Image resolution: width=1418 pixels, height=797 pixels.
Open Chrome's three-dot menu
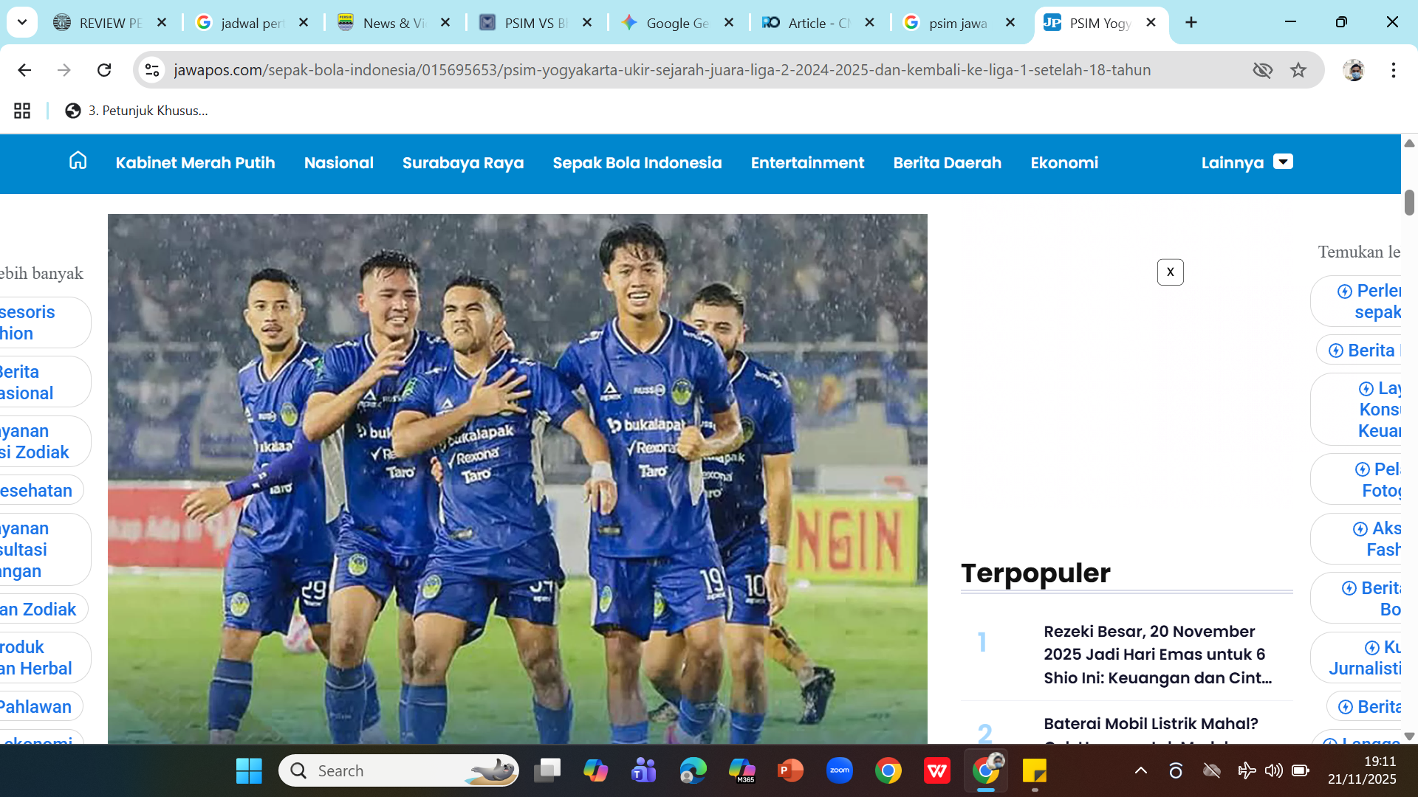(x=1394, y=70)
